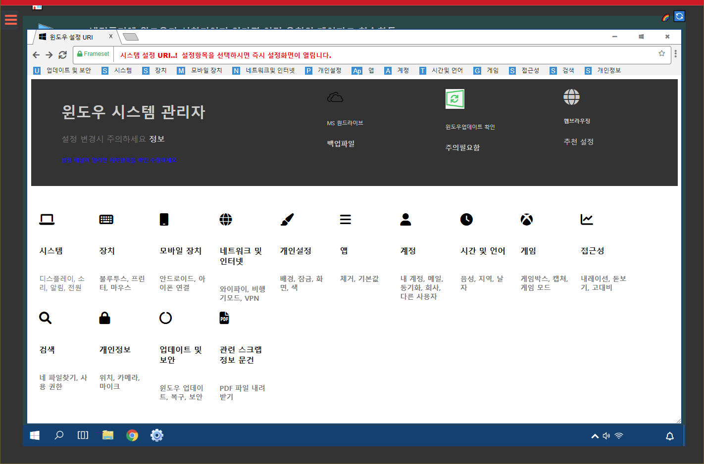Open the 모바일 장치 bookmark
Image resolution: width=704 pixels, height=464 pixels.
coord(200,71)
